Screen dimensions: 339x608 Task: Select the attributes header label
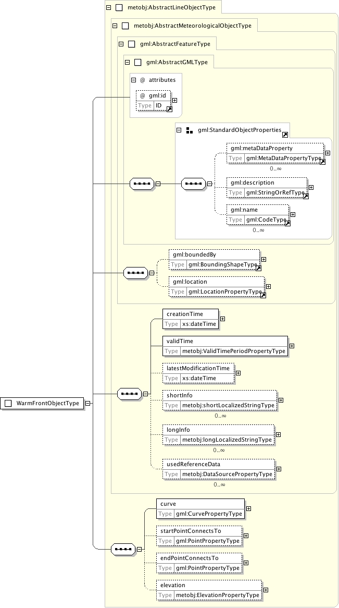tap(162, 80)
